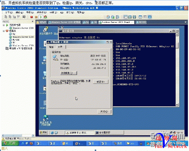The height and width of the screenshot is (151, 189).
Task: Suspend the VM with the orange pause icon
Action: tap(36, 17)
